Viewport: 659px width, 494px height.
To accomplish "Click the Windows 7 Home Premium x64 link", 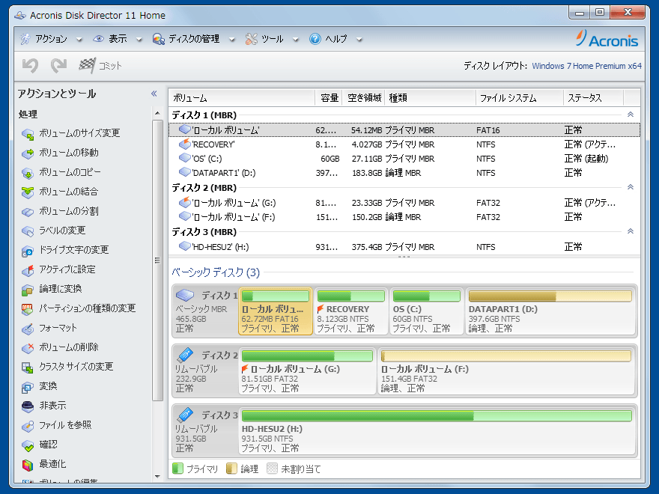I will pos(586,66).
